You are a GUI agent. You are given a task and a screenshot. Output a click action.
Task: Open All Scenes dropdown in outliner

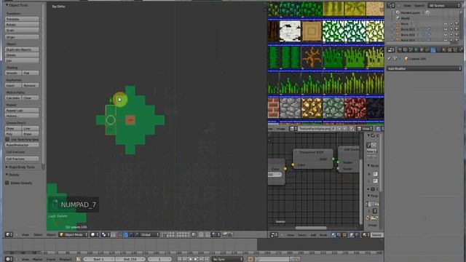tap(444, 5)
